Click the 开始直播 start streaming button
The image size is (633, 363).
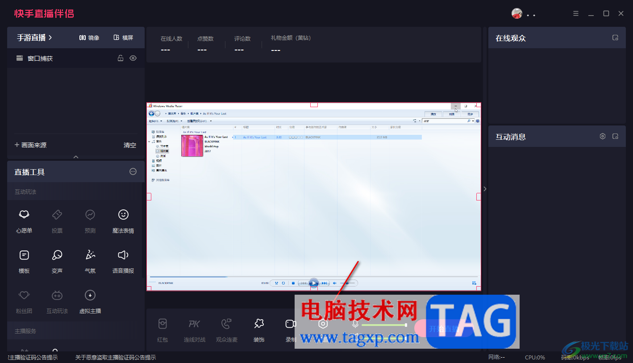click(445, 329)
